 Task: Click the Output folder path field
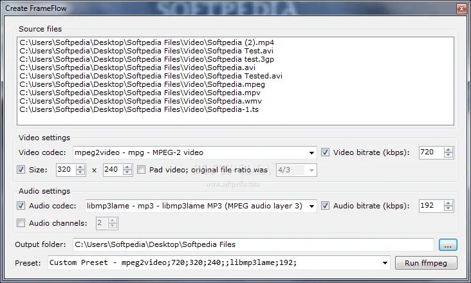254,244
